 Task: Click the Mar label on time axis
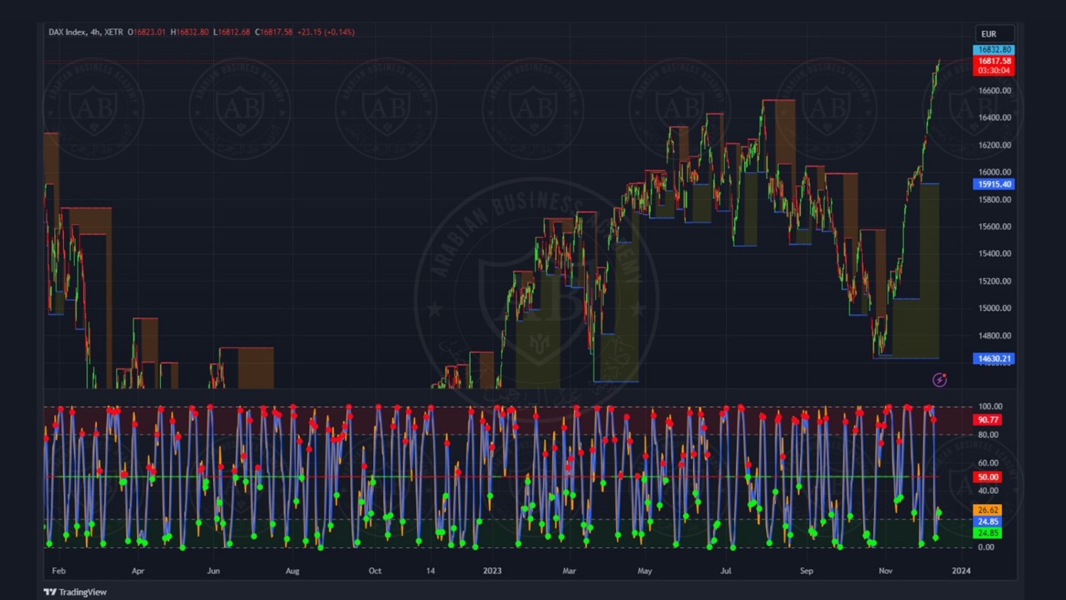tap(569, 571)
